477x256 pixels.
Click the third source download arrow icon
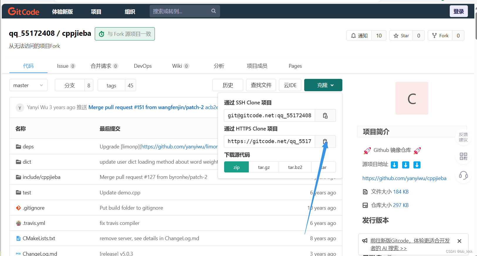click(x=417, y=165)
